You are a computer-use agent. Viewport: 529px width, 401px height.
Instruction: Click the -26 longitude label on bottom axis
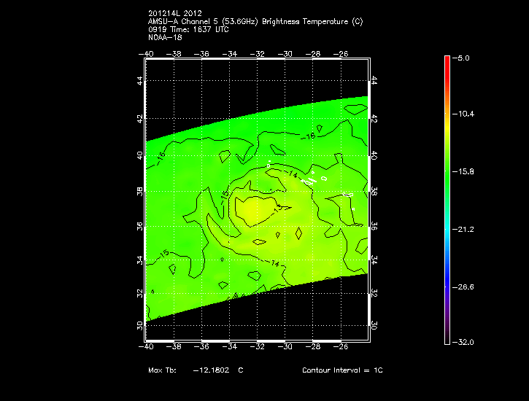click(x=341, y=347)
